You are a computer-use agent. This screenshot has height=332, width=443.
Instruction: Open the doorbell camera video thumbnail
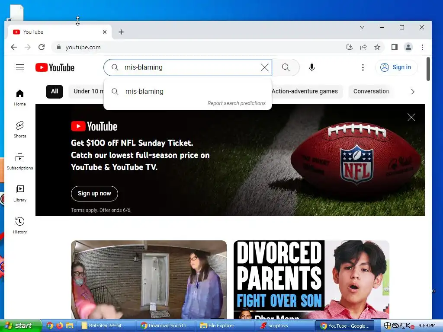149,280
